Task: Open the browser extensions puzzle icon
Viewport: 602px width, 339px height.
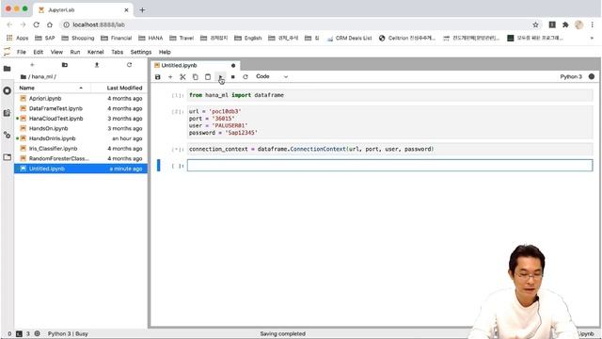Action: (x=565, y=24)
